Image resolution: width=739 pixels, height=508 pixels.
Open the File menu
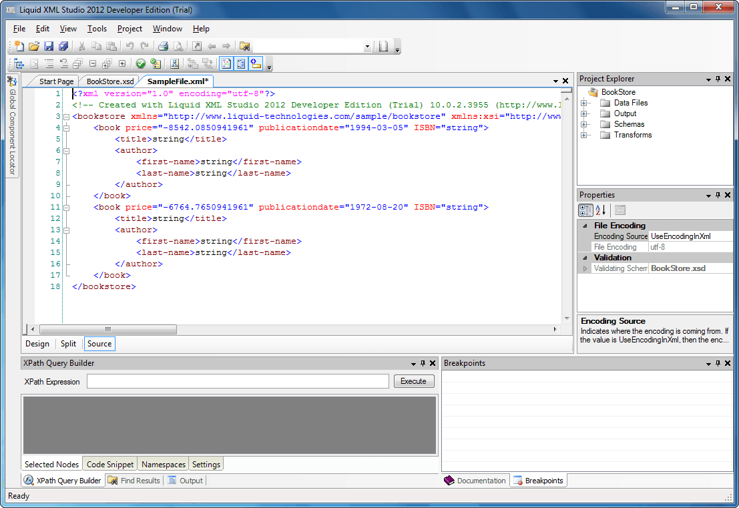(x=19, y=29)
